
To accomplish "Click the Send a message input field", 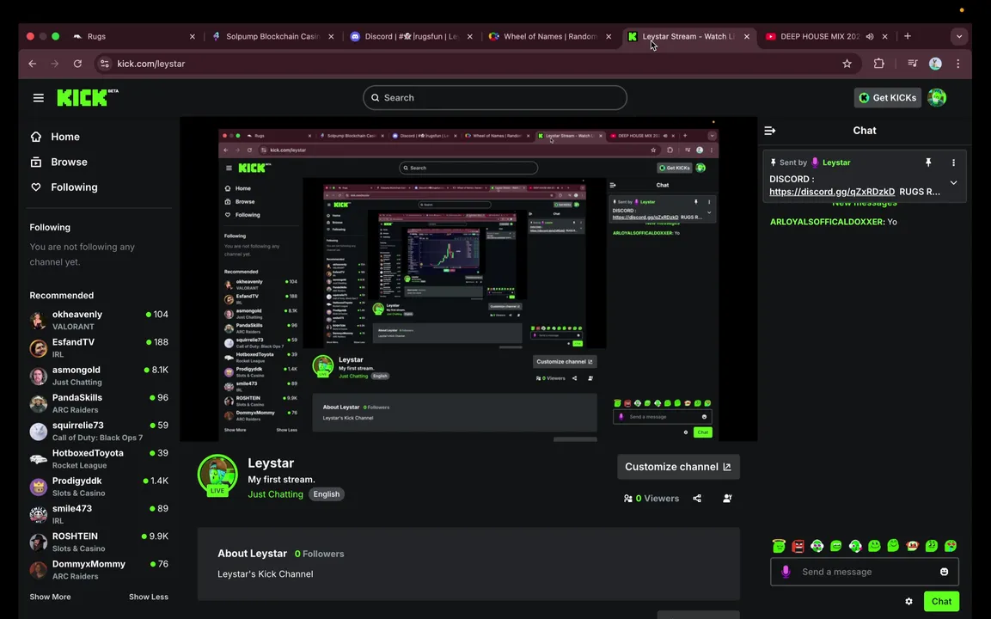I will pos(864,572).
